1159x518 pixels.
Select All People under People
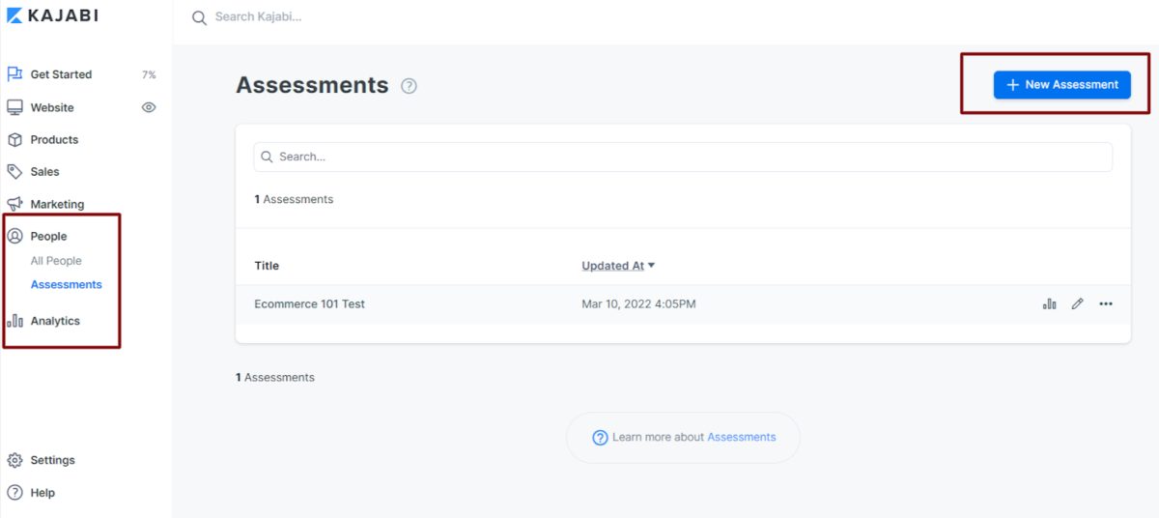tap(56, 261)
